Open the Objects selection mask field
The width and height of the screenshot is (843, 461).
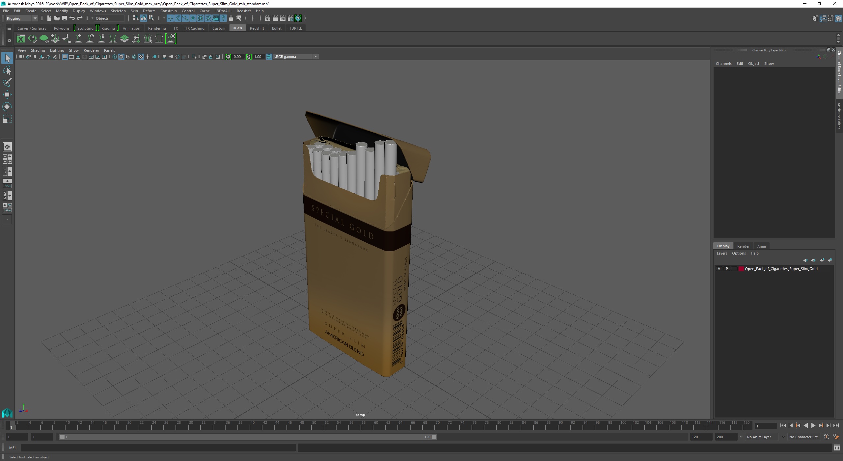pyautogui.click(x=109, y=18)
